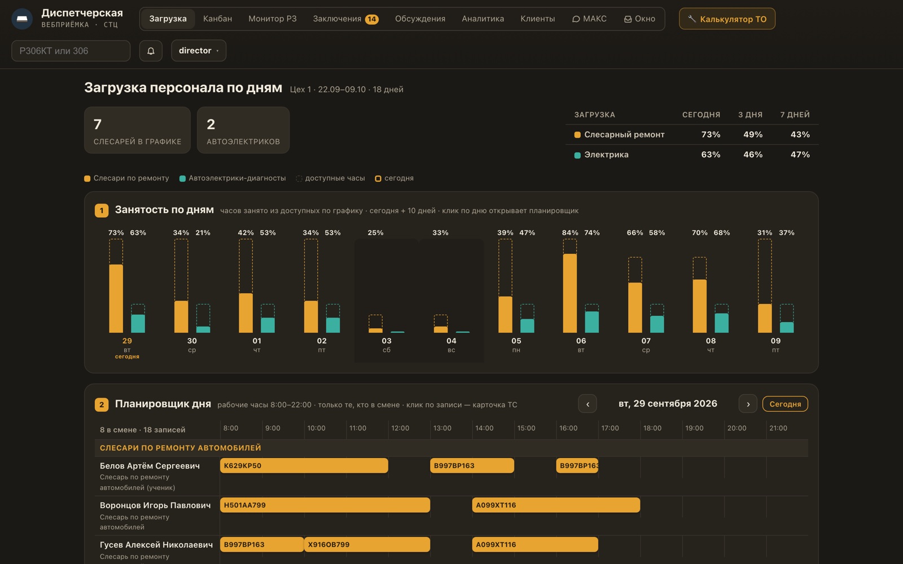Screen dimensions: 903x564
Task: Open day 03 сб in chart
Action: coord(387,293)
